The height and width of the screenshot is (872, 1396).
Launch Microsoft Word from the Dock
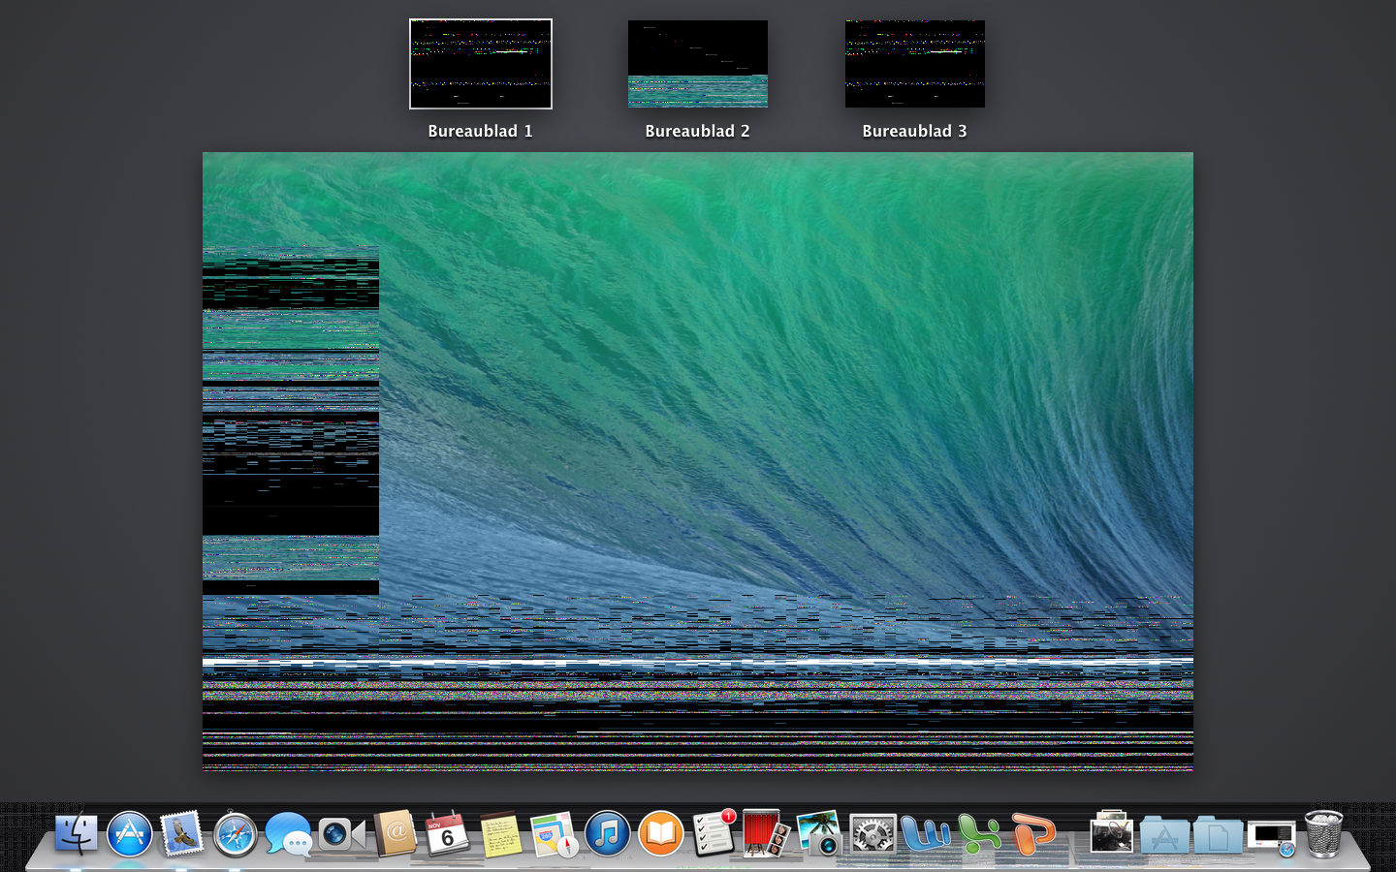926,833
